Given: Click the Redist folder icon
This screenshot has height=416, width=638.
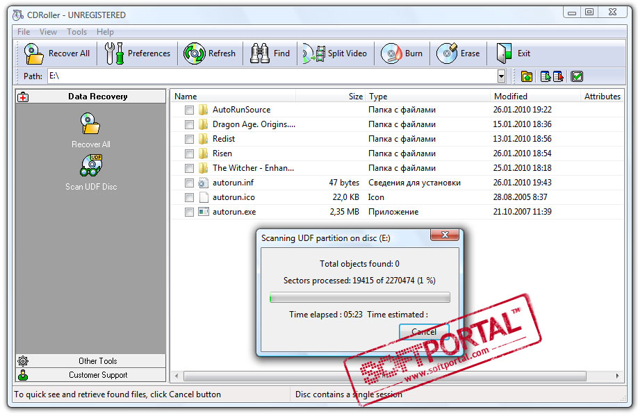Looking at the screenshot, I should pyautogui.click(x=203, y=139).
